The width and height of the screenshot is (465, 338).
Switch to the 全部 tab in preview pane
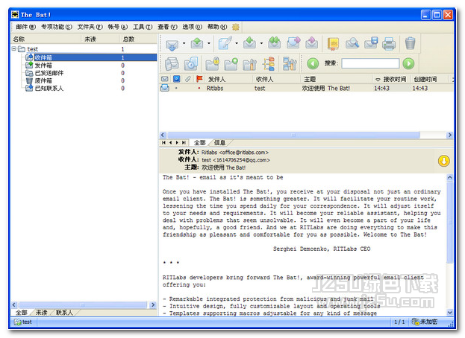point(199,143)
